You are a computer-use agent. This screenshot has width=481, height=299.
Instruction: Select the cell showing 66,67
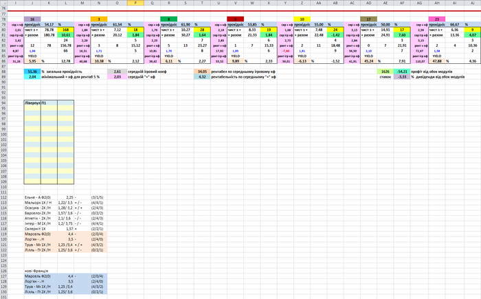[455, 24]
